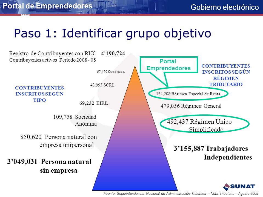263x197 pixels.
Task: Click the 'Fuente: Superintendencia Nacional' footnote
Action: point(181,193)
